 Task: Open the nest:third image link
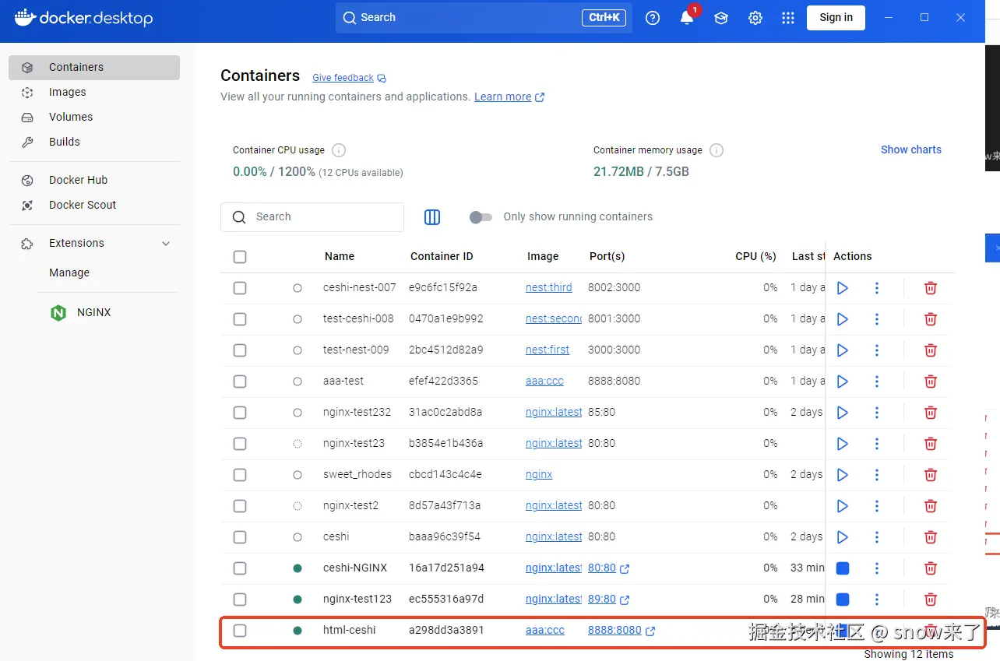(548, 288)
